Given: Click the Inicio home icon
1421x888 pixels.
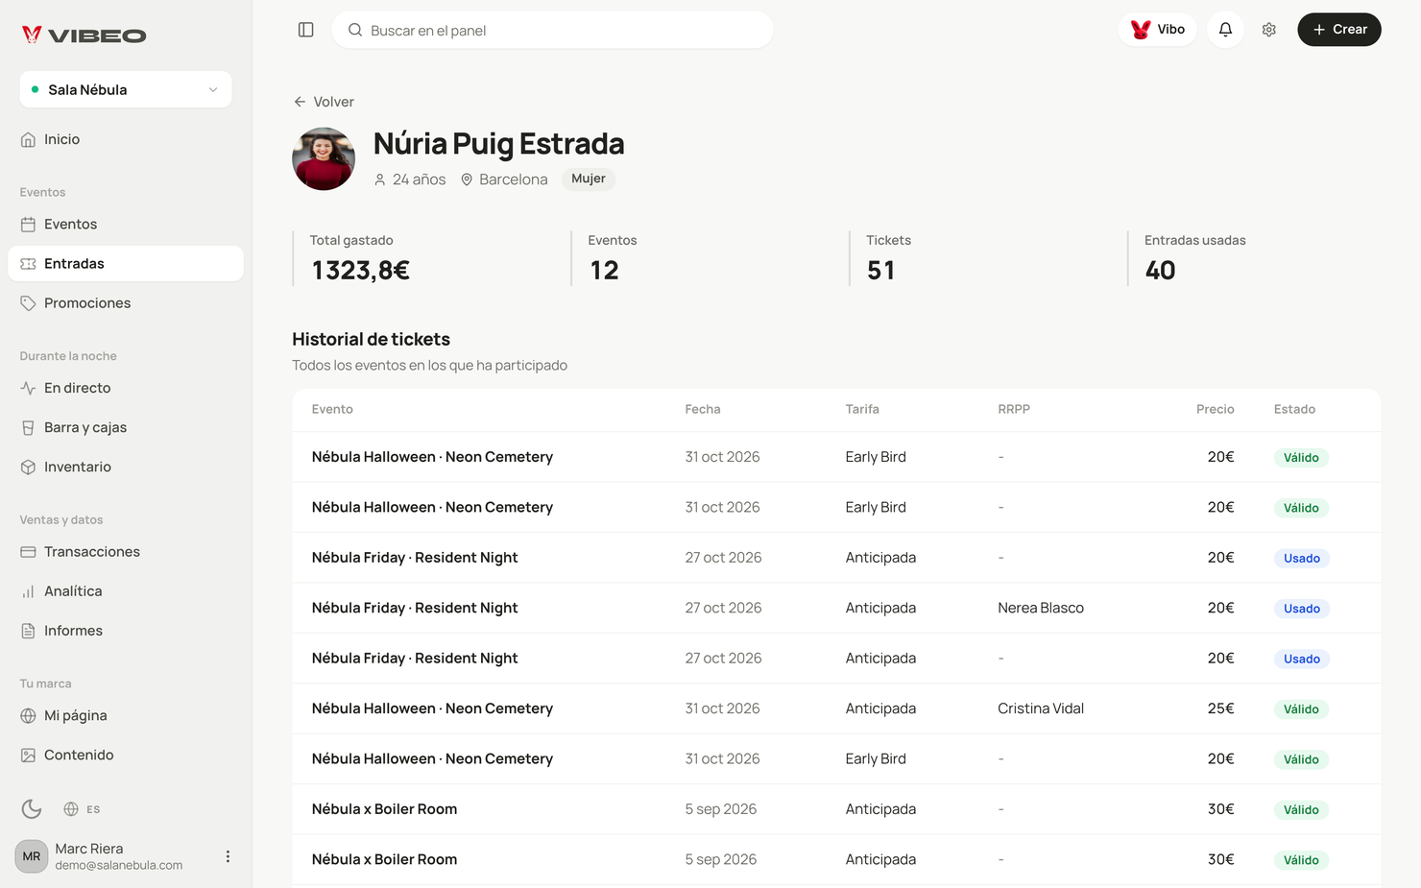Looking at the screenshot, I should pos(28,140).
